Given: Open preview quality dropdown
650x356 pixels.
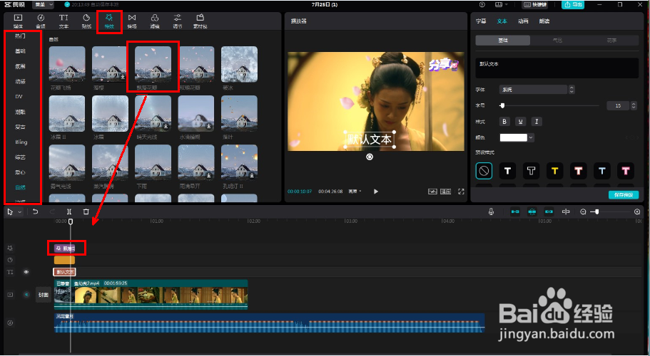Looking at the screenshot, I should pyautogui.click(x=355, y=192).
